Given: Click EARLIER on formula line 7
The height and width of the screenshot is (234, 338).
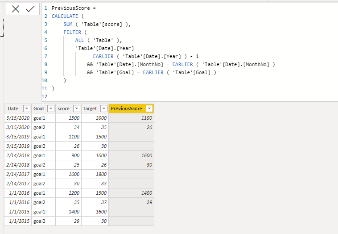Looking at the screenshot, I should point(103,56).
